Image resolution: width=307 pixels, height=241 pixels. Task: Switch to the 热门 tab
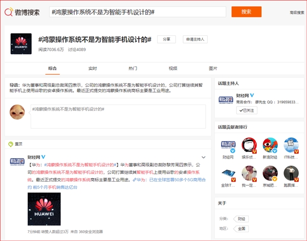coord(133,69)
